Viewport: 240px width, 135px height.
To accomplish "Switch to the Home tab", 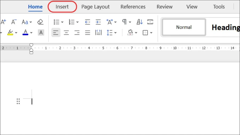I will click(35, 7).
